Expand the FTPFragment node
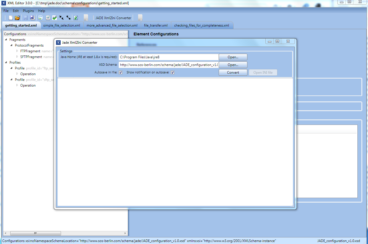Image resolution: width=368 pixels, height=244 pixels. tap(17, 51)
